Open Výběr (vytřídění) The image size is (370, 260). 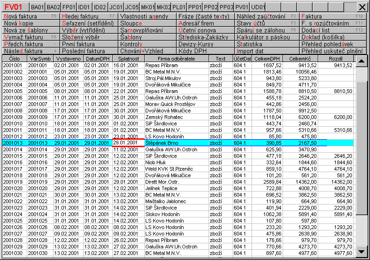click(x=89, y=30)
